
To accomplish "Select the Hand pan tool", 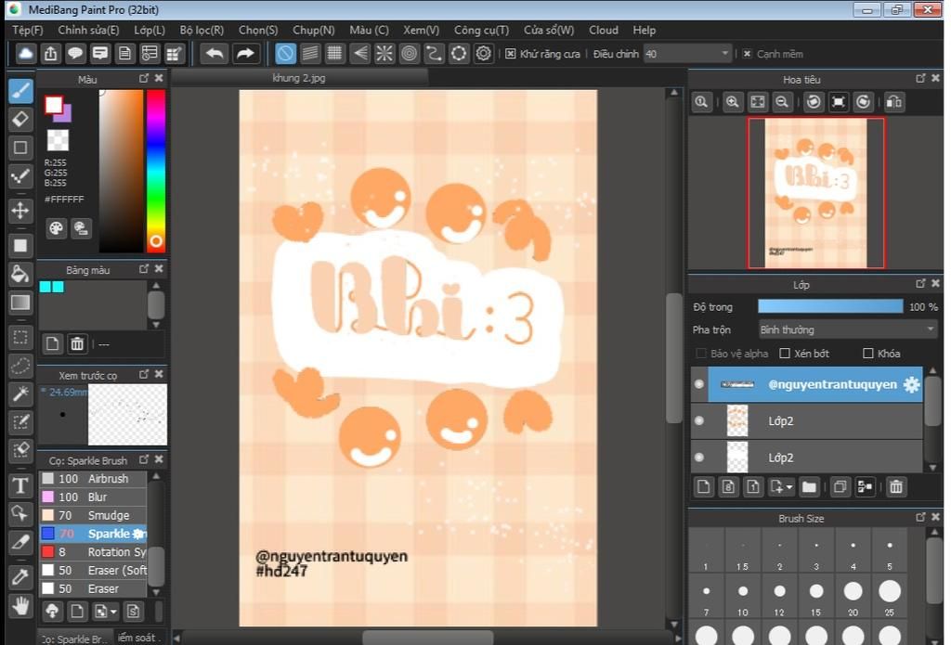I will pos(20,606).
